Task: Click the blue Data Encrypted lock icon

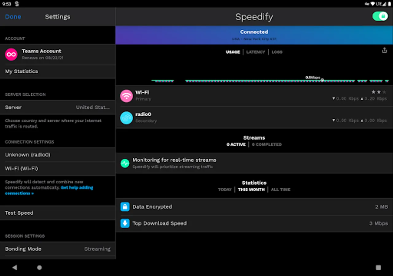Action: tap(125, 207)
